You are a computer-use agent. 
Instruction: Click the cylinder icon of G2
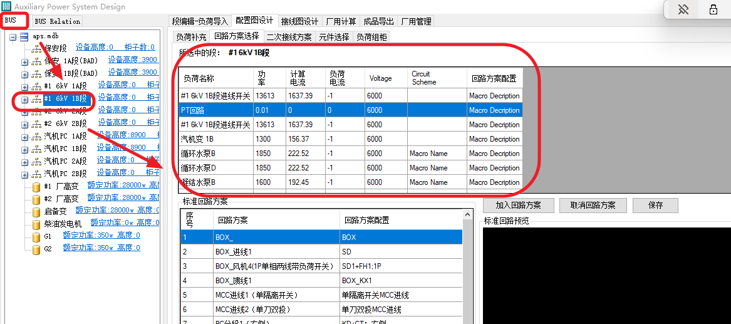coord(36,249)
